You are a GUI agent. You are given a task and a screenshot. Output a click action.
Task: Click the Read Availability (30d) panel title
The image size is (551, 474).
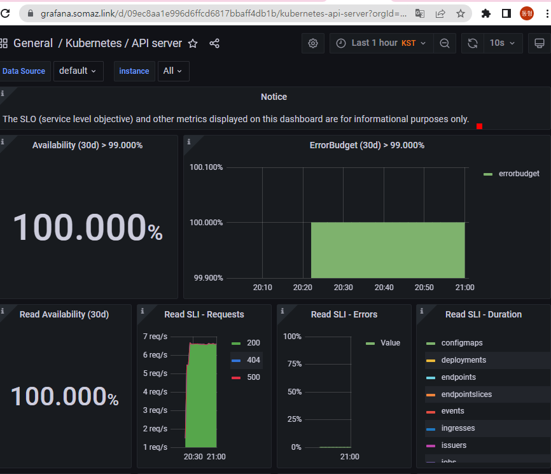click(64, 314)
